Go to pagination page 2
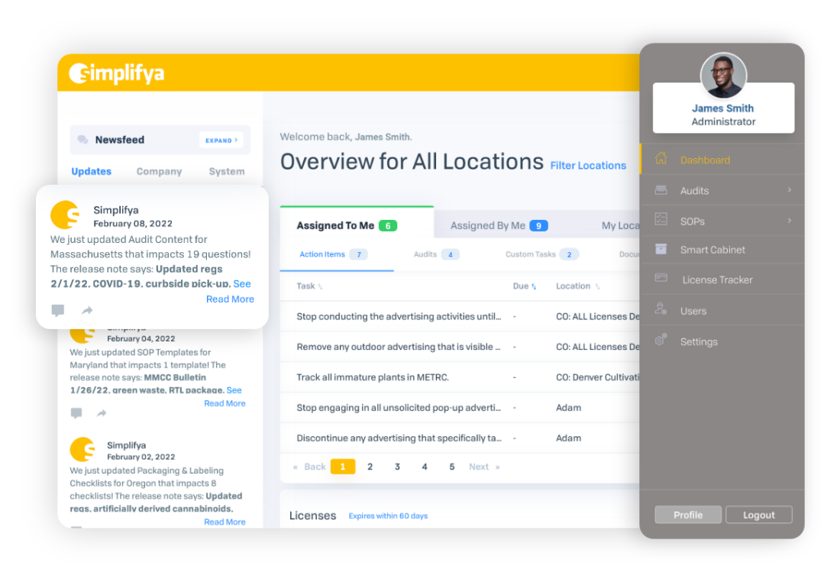Image resolution: width=837 pixels, height=582 pixels. click(370, 467)
